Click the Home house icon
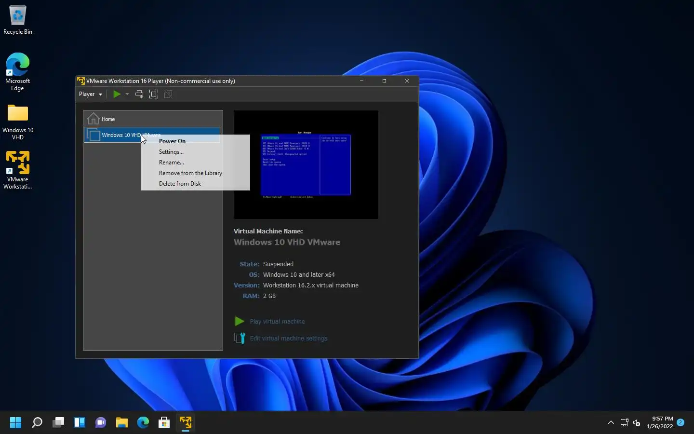This screenshot has width=694, height=434. [93, 119]
